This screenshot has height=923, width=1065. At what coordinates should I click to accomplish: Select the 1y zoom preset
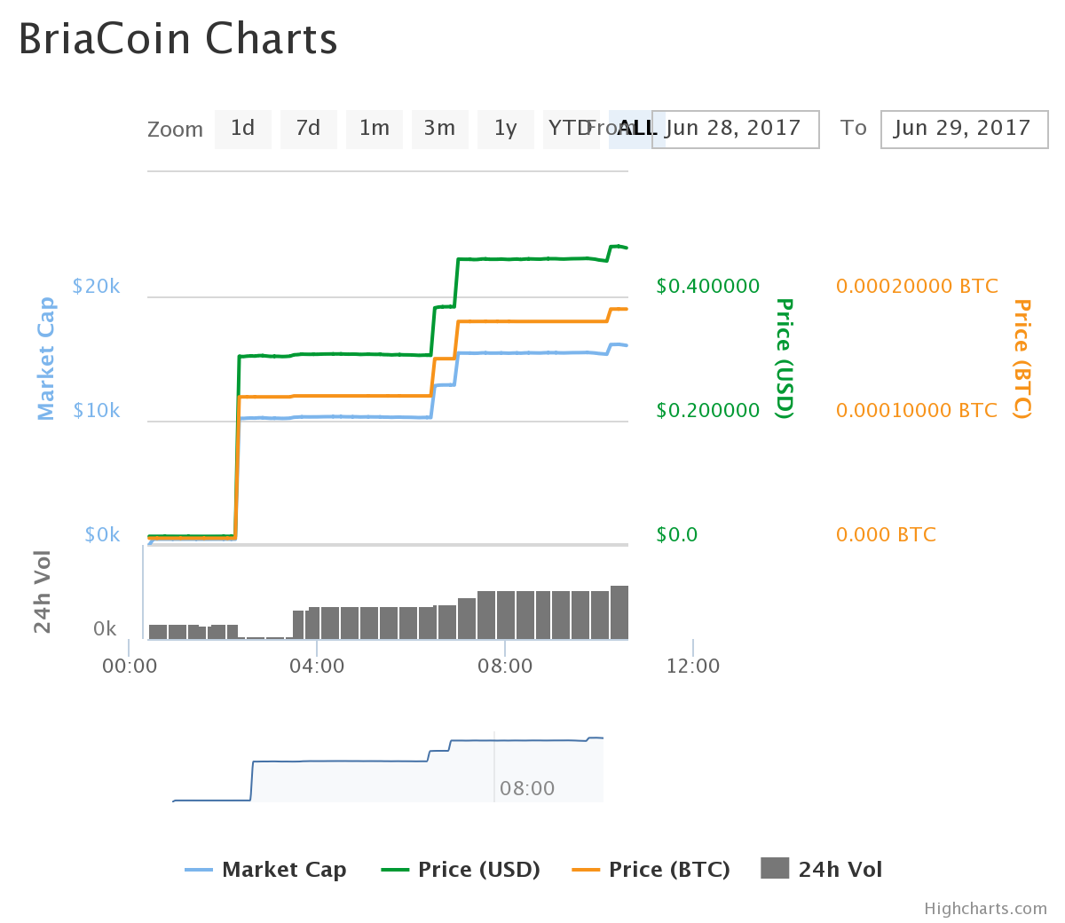[505, 129]
